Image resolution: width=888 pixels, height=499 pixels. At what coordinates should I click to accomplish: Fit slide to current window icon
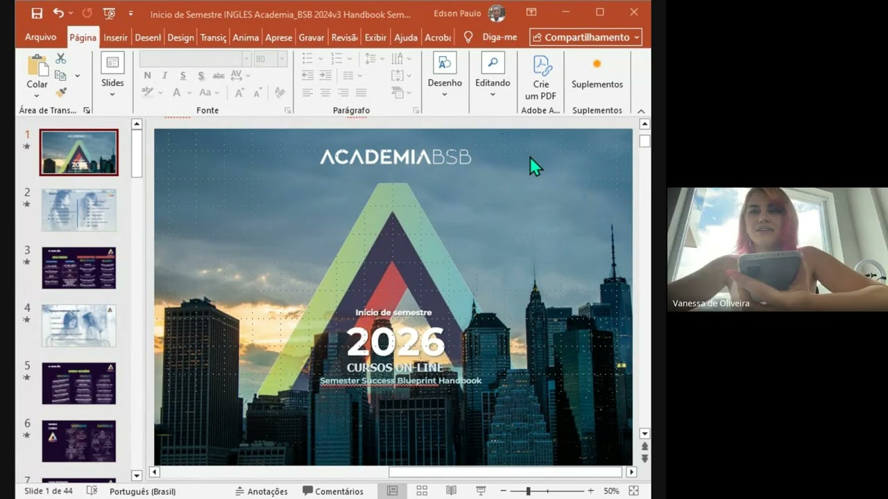(633, 491)
